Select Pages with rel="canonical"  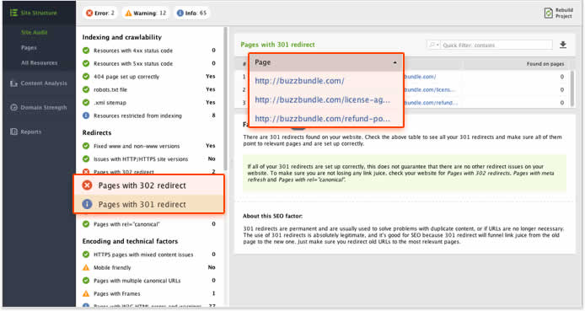coord(149,224)
